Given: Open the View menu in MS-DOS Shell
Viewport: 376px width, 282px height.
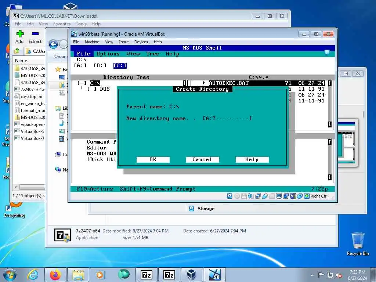Looking at the screenshot, I should [133, 54].
